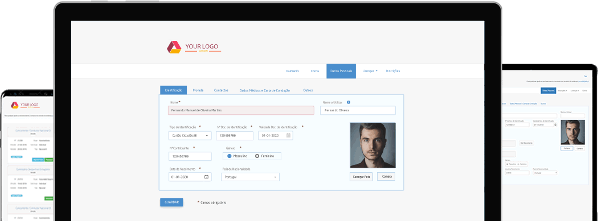Click the Nº Contribuinte input field
The height and width of the screenshot is (221, 598).
(190, 156)
